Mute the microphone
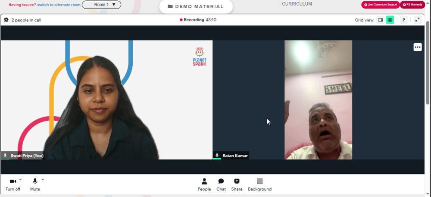Viewport: 431px width, 197px height. 35,184
